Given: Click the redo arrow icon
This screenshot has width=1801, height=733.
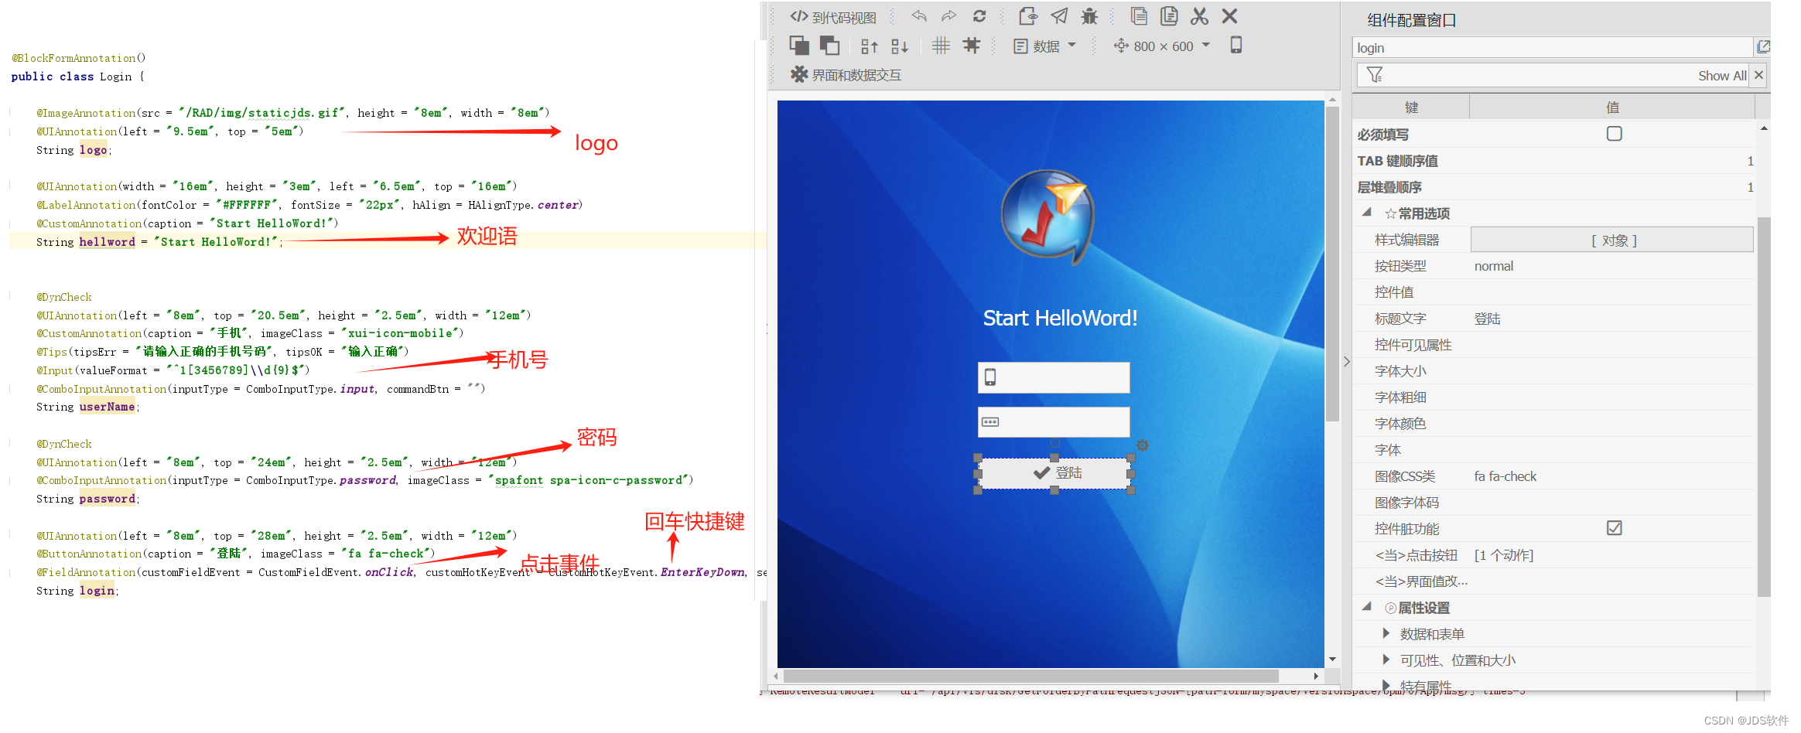Looking at the screenshot, I should (x=948, y=16).
